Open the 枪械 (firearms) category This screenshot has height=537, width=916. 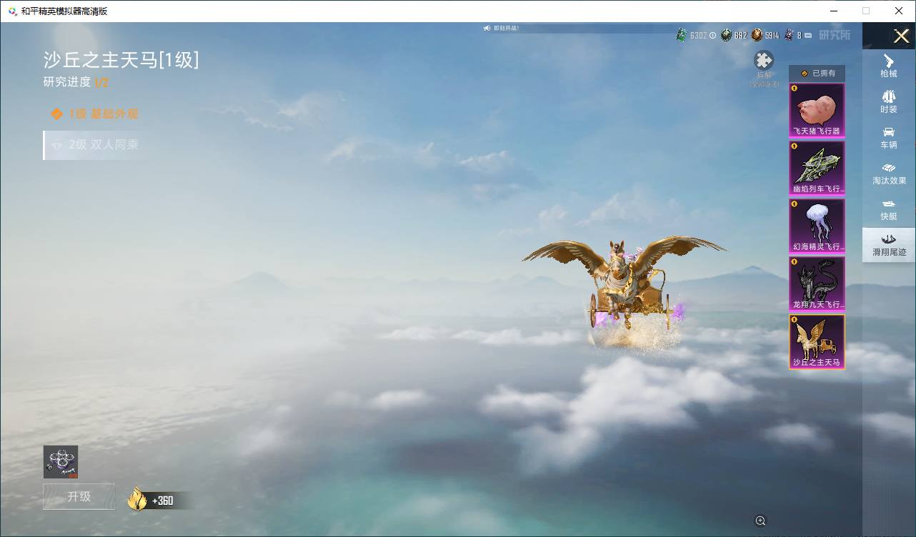(889, 66)
